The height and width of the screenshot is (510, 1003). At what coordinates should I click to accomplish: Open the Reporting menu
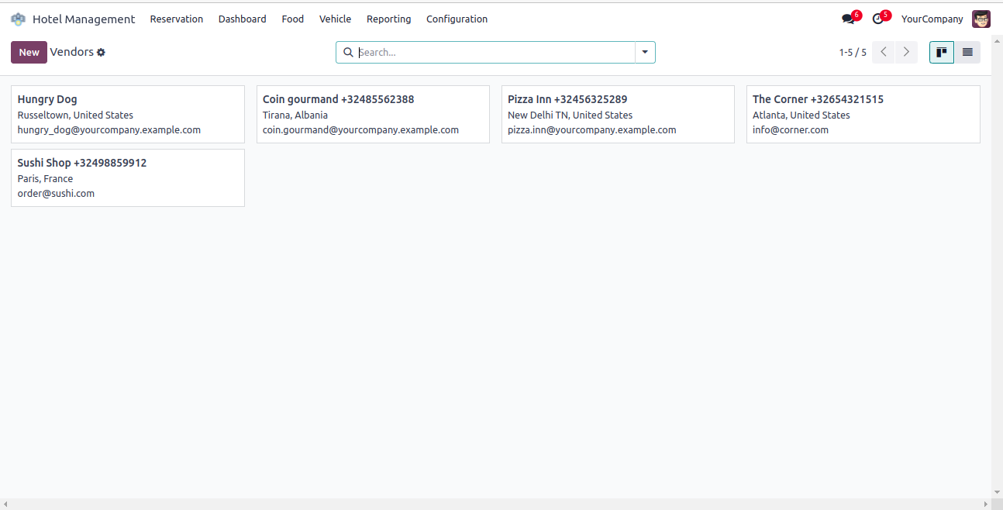[389, 19]
